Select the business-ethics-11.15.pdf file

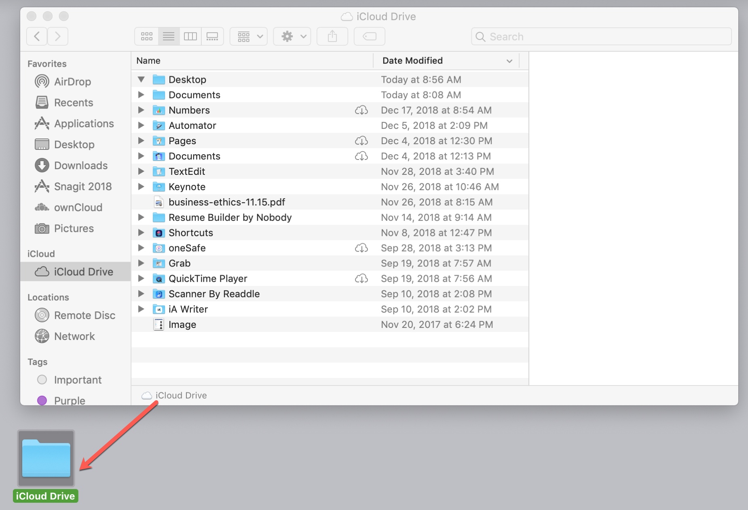pos(227,202)
